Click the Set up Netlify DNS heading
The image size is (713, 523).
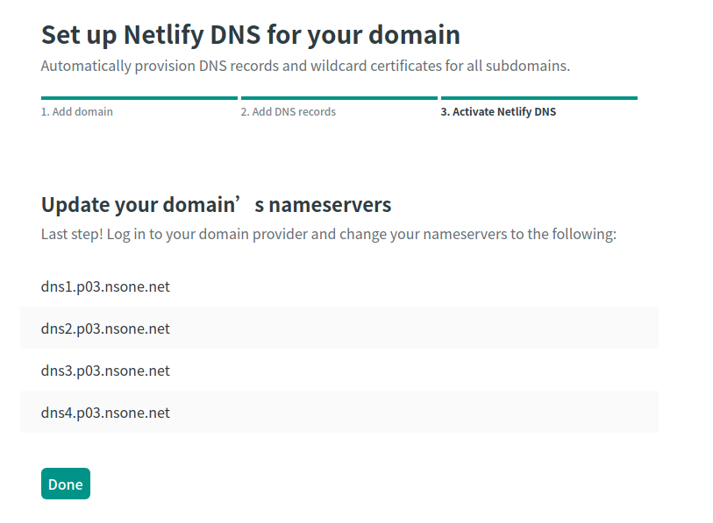click(250, 35)
